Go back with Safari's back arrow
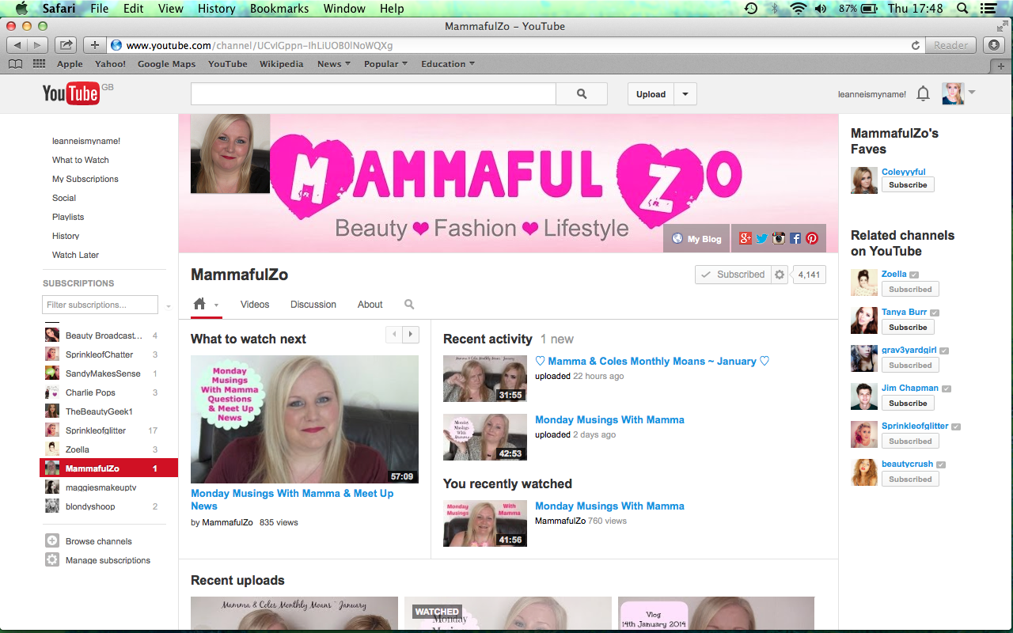This screenshot has width=1013, height=633. pyautogui.click(x=17, y=45)
